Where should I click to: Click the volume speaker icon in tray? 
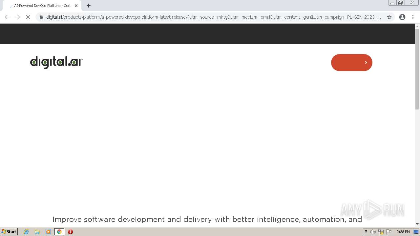click(373, 232)
